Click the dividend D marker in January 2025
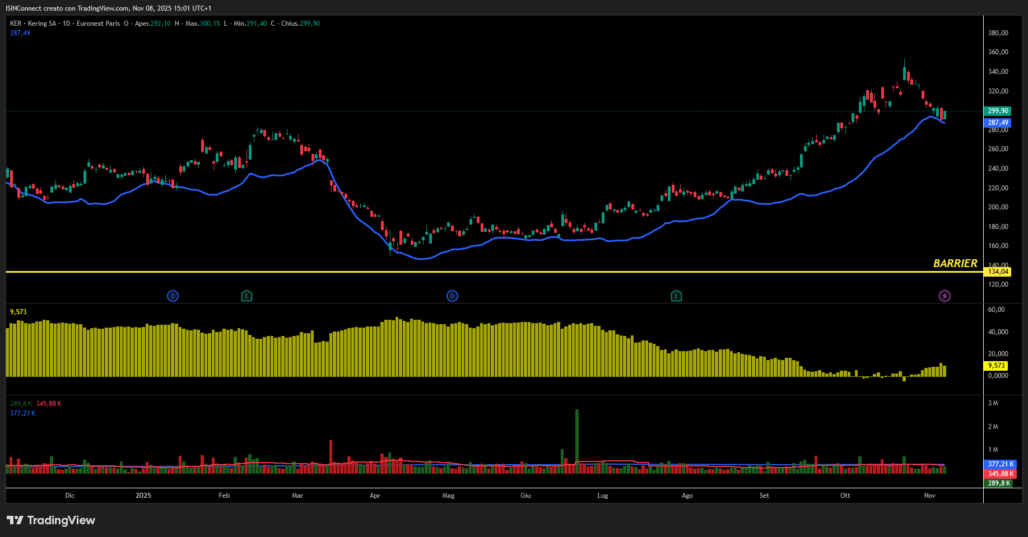The image size is (1028, 537). pyautogui.click(x=173, y=296)
